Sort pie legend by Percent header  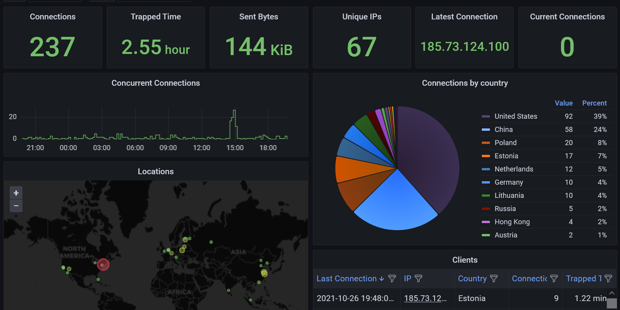tap(594, 103)
